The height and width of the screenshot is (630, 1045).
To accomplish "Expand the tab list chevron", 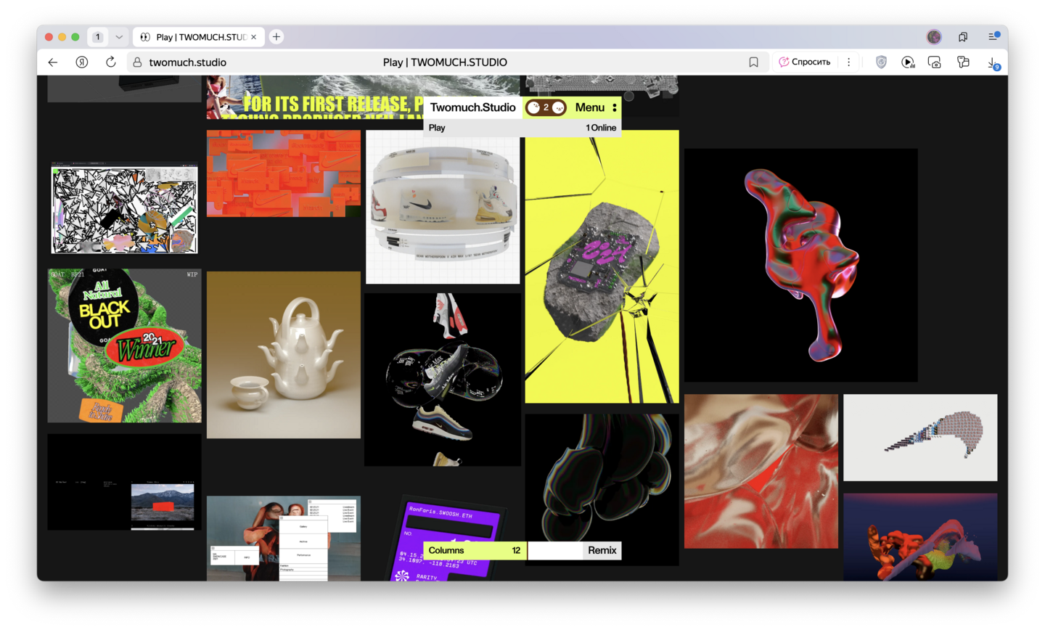I will [x=119, y=37].
